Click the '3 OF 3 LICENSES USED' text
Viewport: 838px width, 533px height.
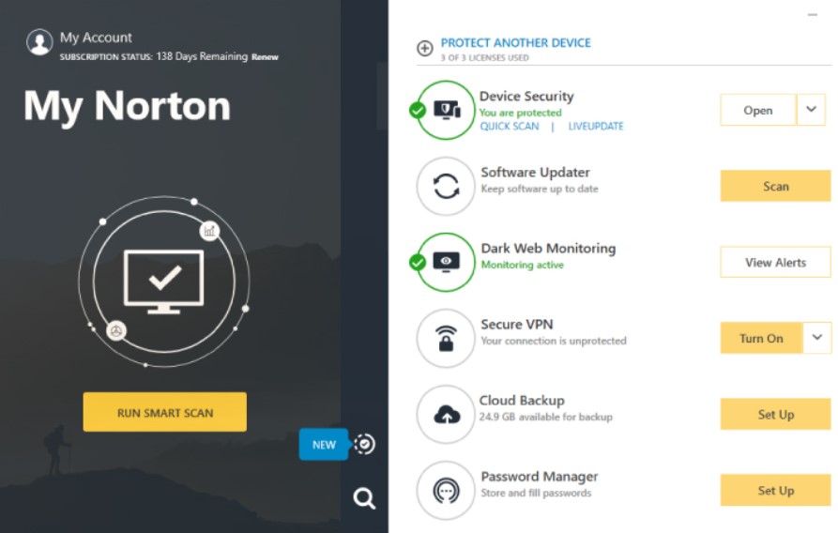484,58
